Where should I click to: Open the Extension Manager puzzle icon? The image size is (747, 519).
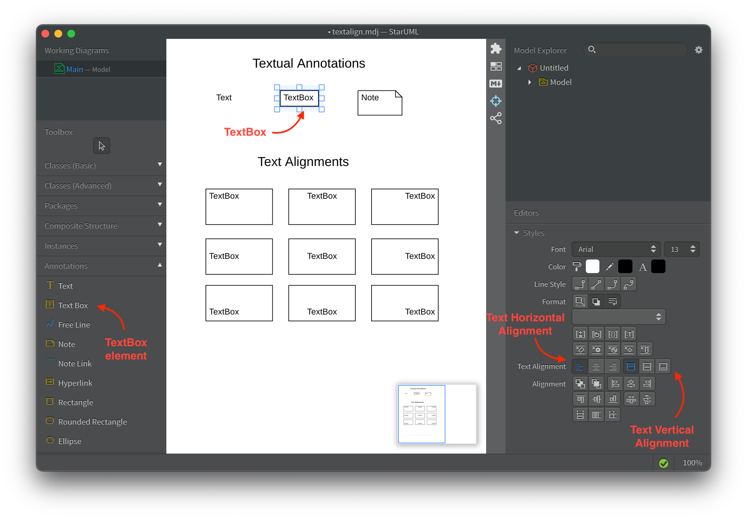[x=496, y=49]
